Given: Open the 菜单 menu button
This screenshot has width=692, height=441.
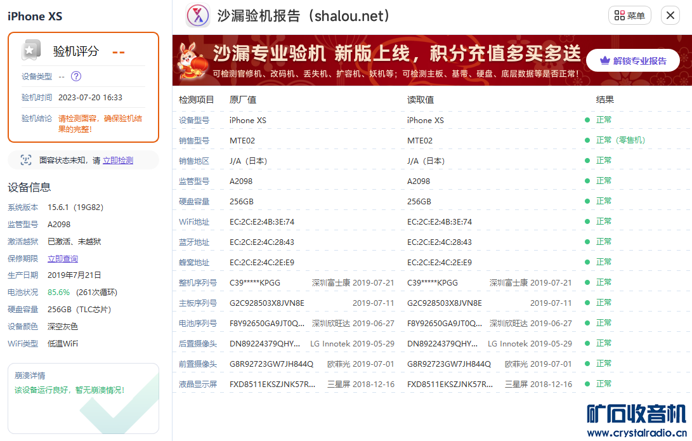Looking at the screenshot, I should click(x=629, y=15).
